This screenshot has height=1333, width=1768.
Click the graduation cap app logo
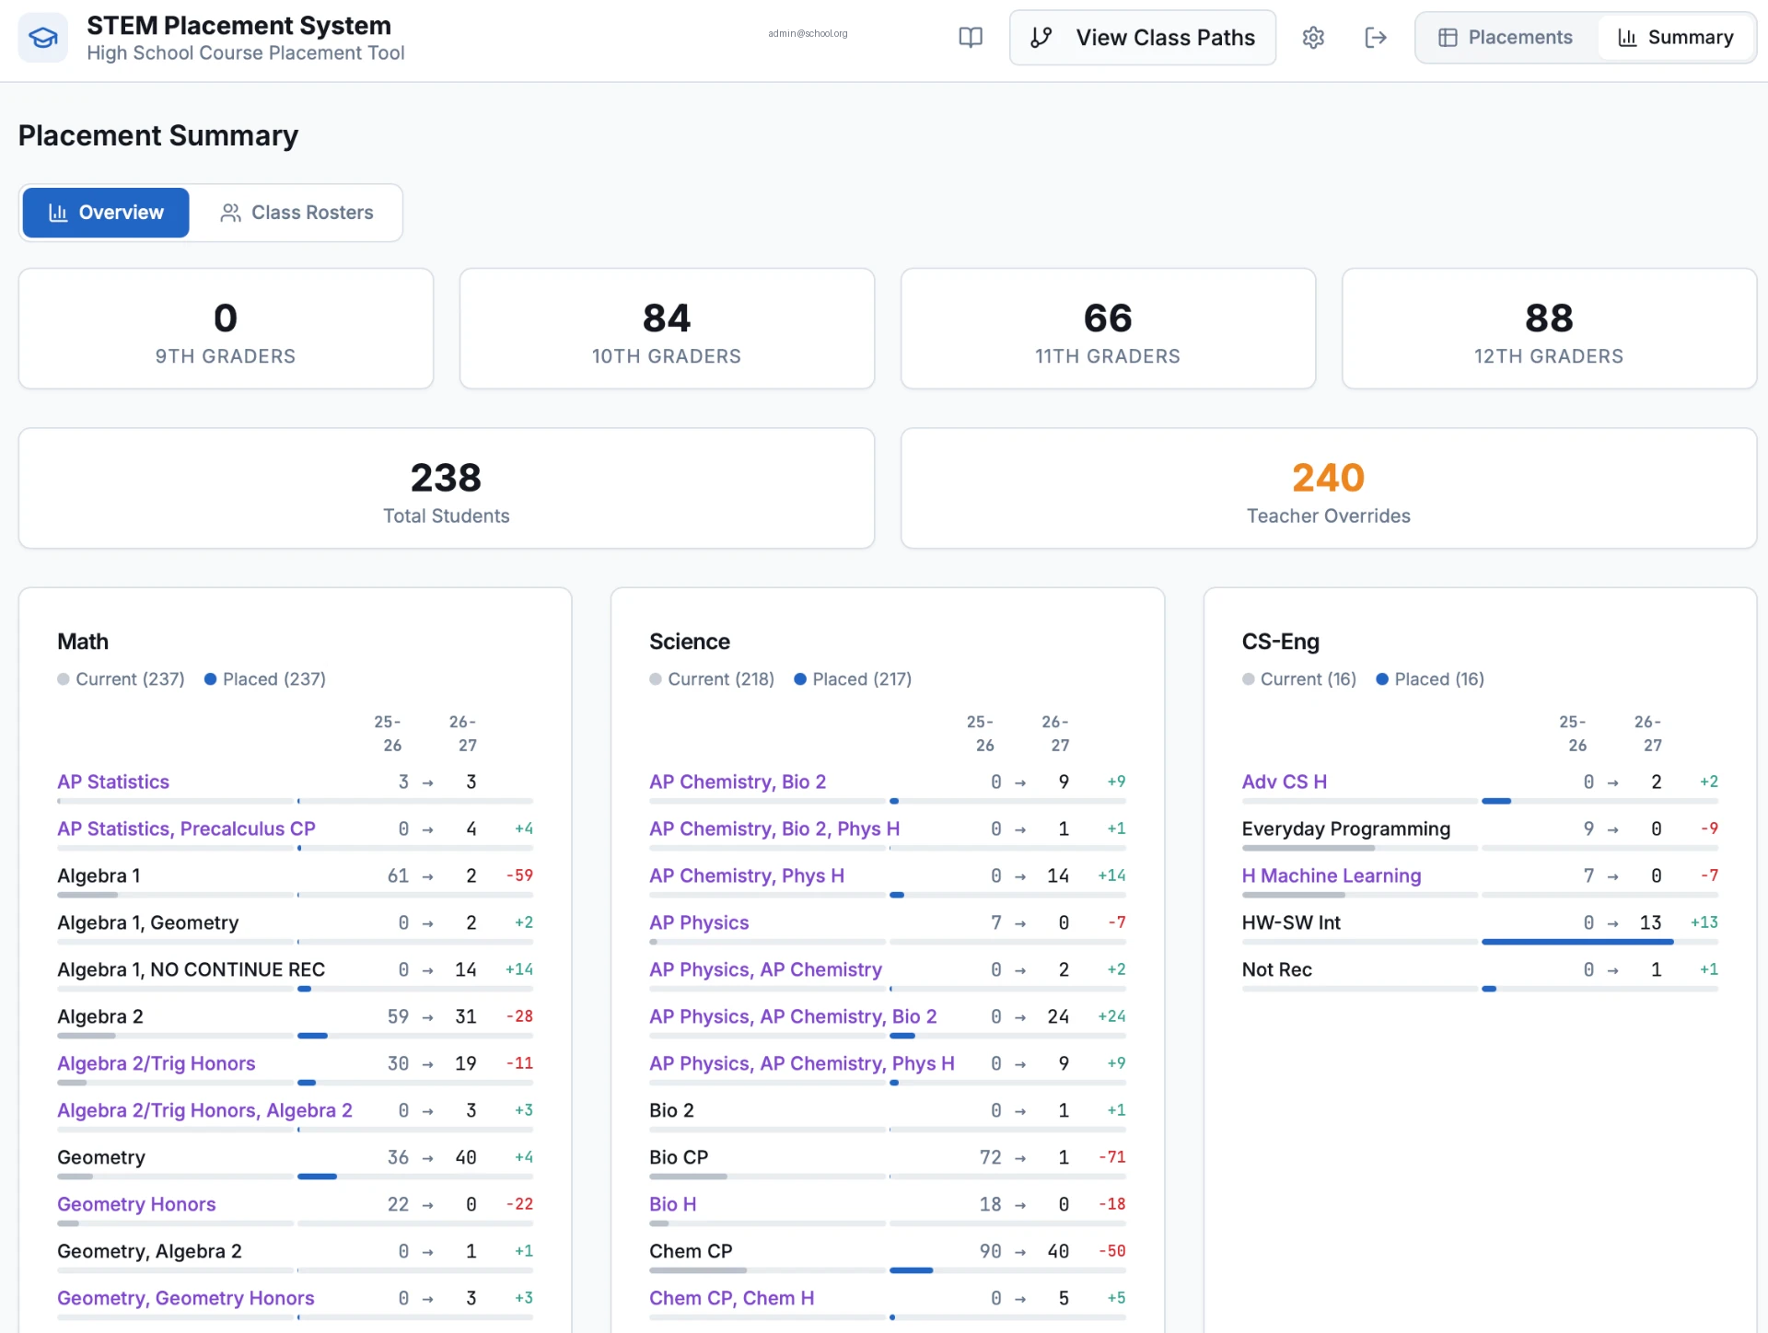tap(43, 38)
